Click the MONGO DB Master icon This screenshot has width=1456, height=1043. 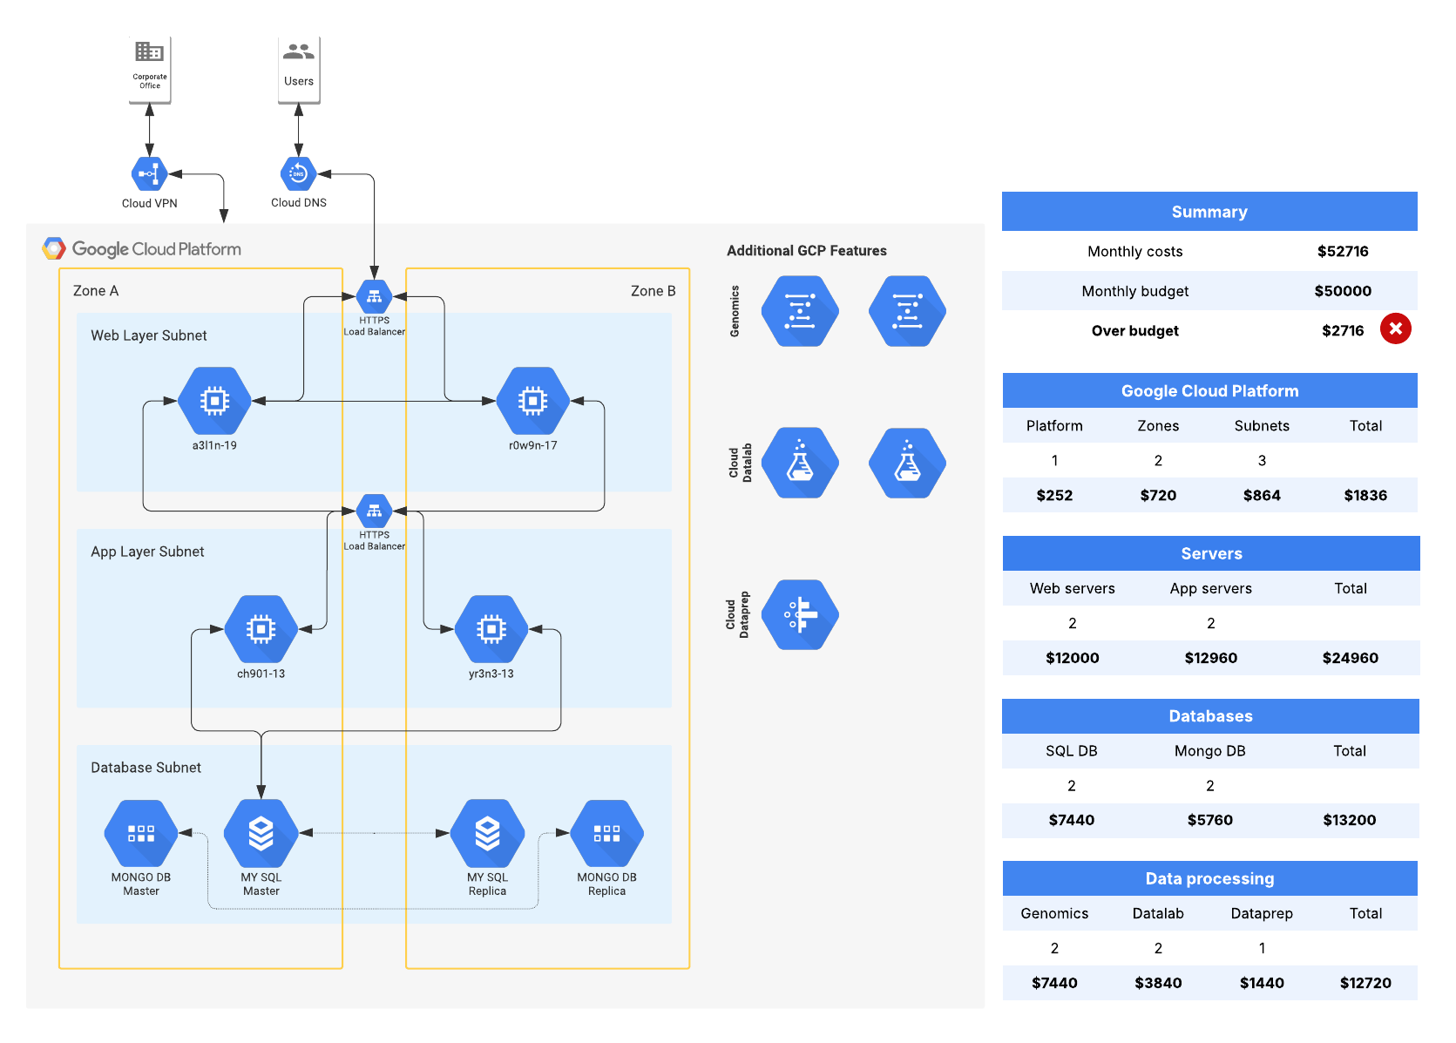141,834
